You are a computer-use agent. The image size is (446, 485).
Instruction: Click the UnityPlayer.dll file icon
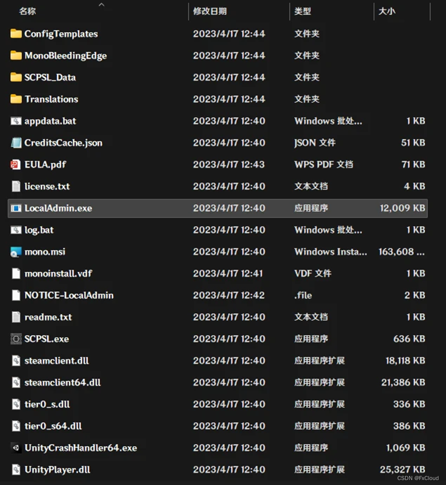(x=16, y=470)
